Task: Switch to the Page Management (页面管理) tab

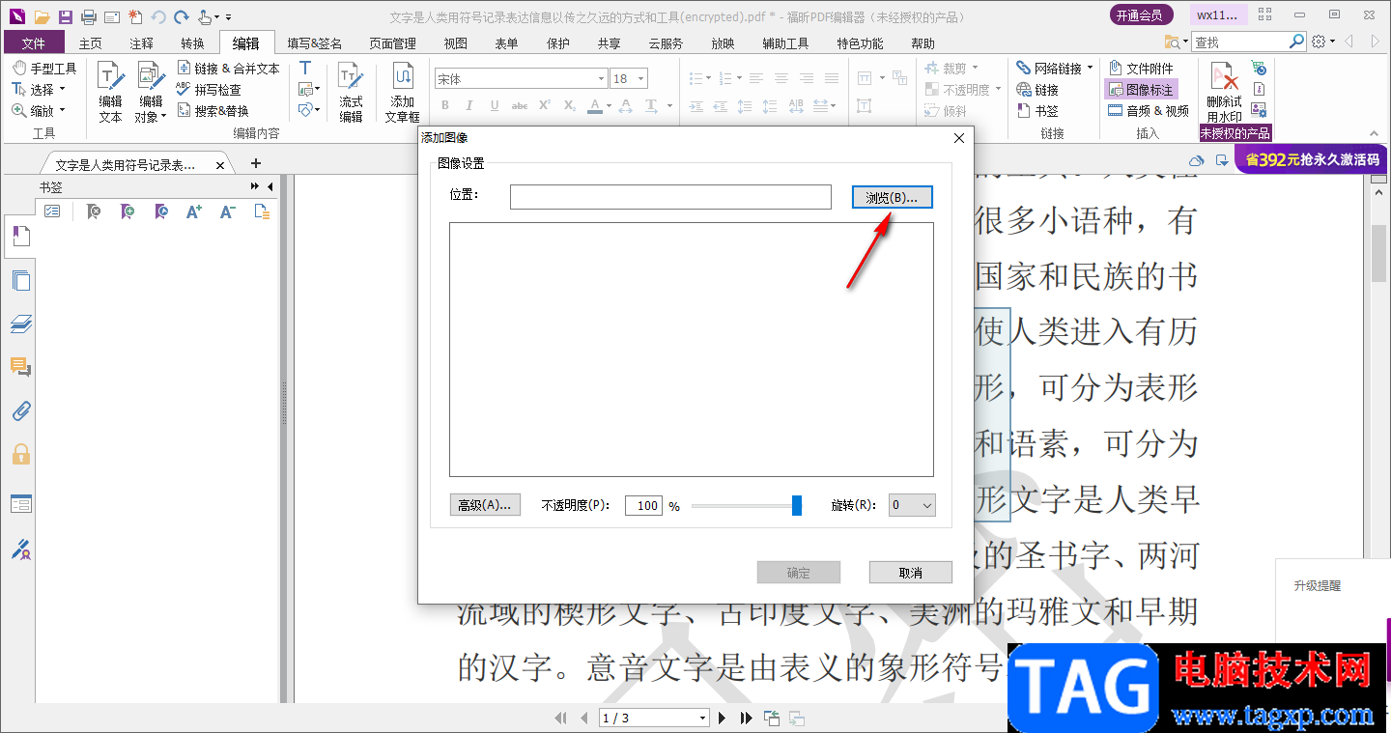Action: pos(392,43)
